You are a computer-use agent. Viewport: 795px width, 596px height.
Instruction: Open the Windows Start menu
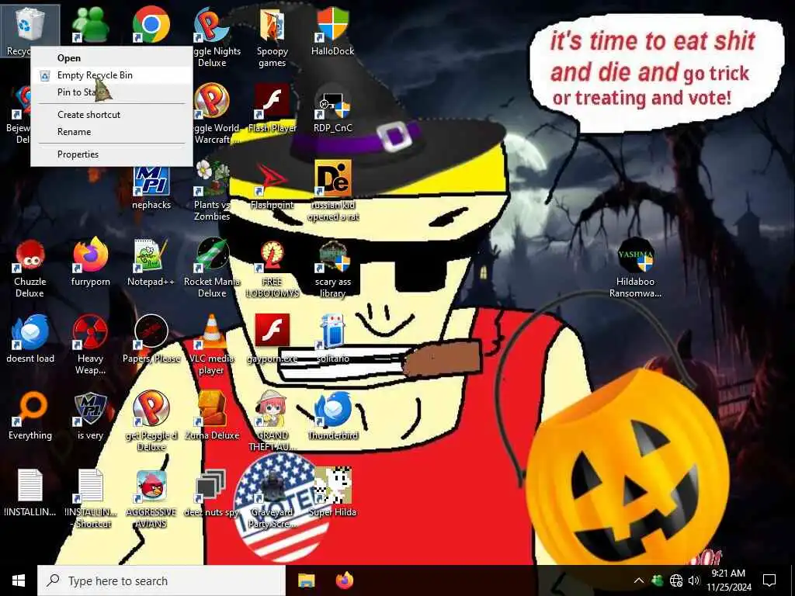point(19,580)
